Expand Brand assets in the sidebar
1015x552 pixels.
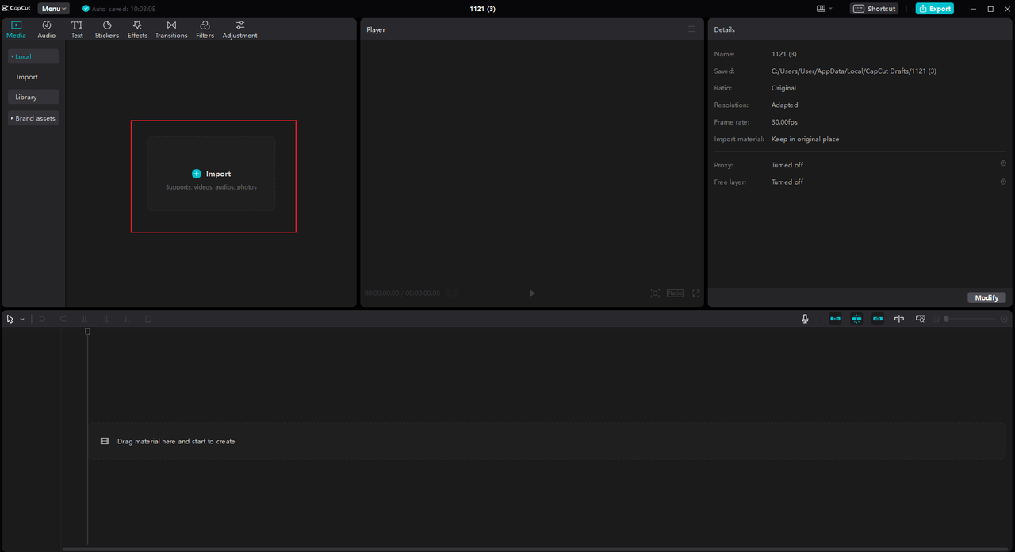pyautogui.click(x=33, y=118)
